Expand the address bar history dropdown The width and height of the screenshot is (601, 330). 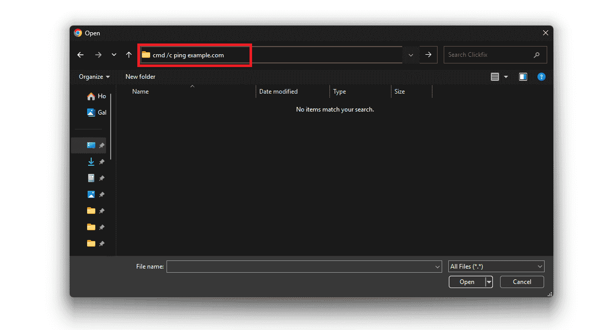[411, 55]
